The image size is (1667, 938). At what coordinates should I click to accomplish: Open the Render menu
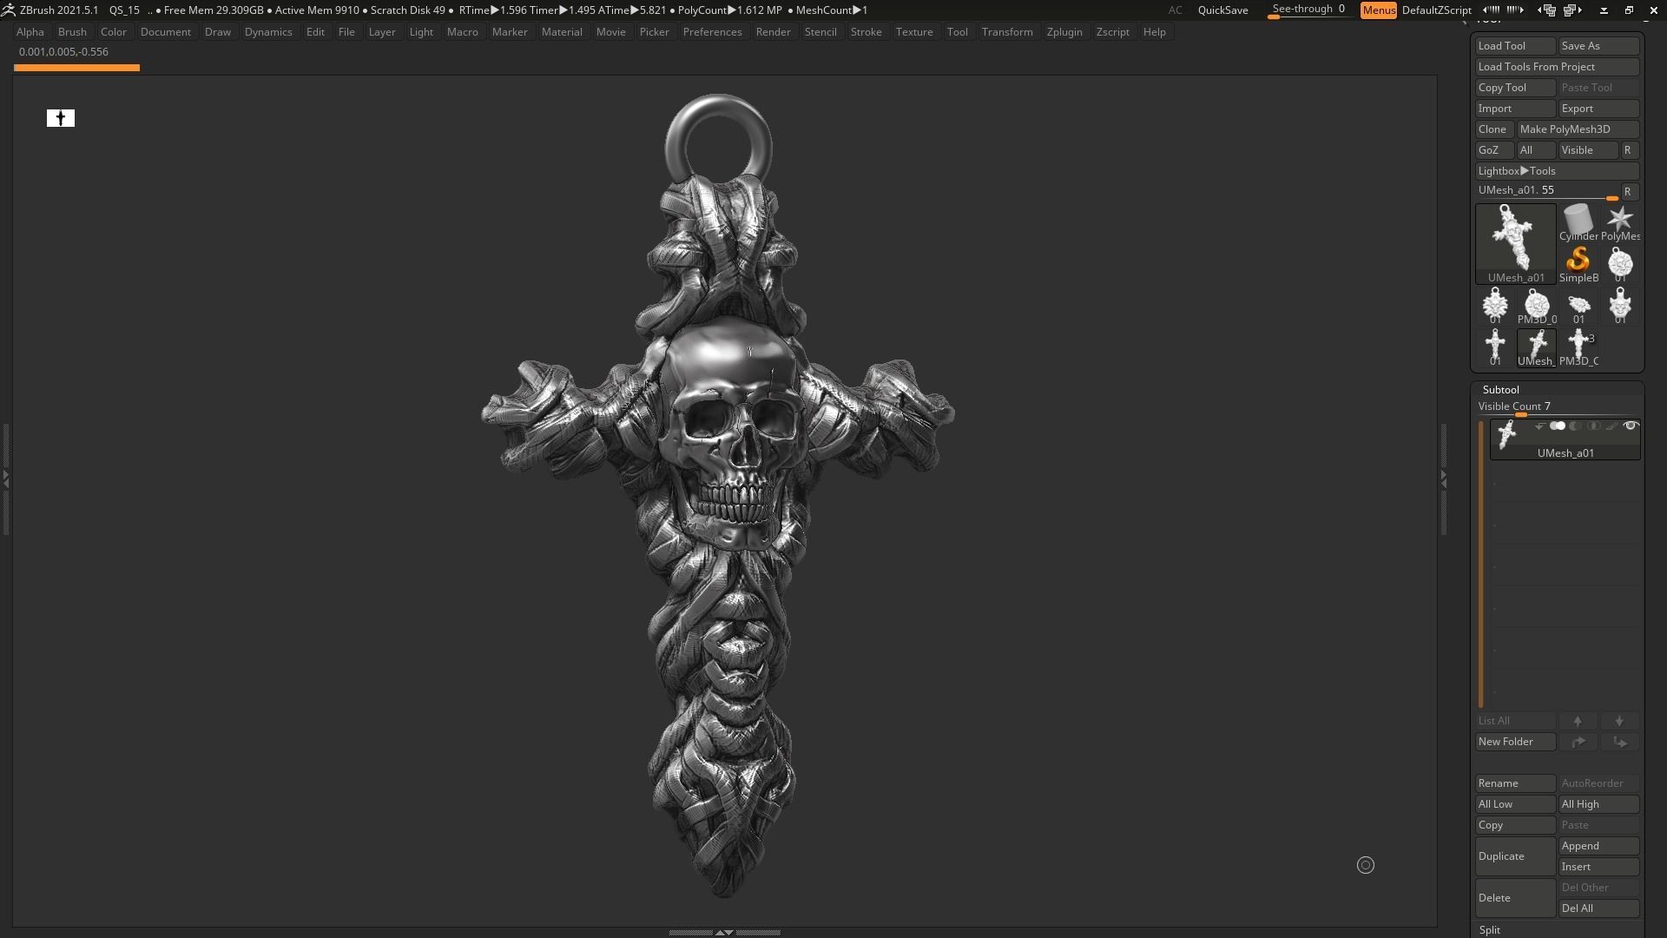[x=773, y=32]
